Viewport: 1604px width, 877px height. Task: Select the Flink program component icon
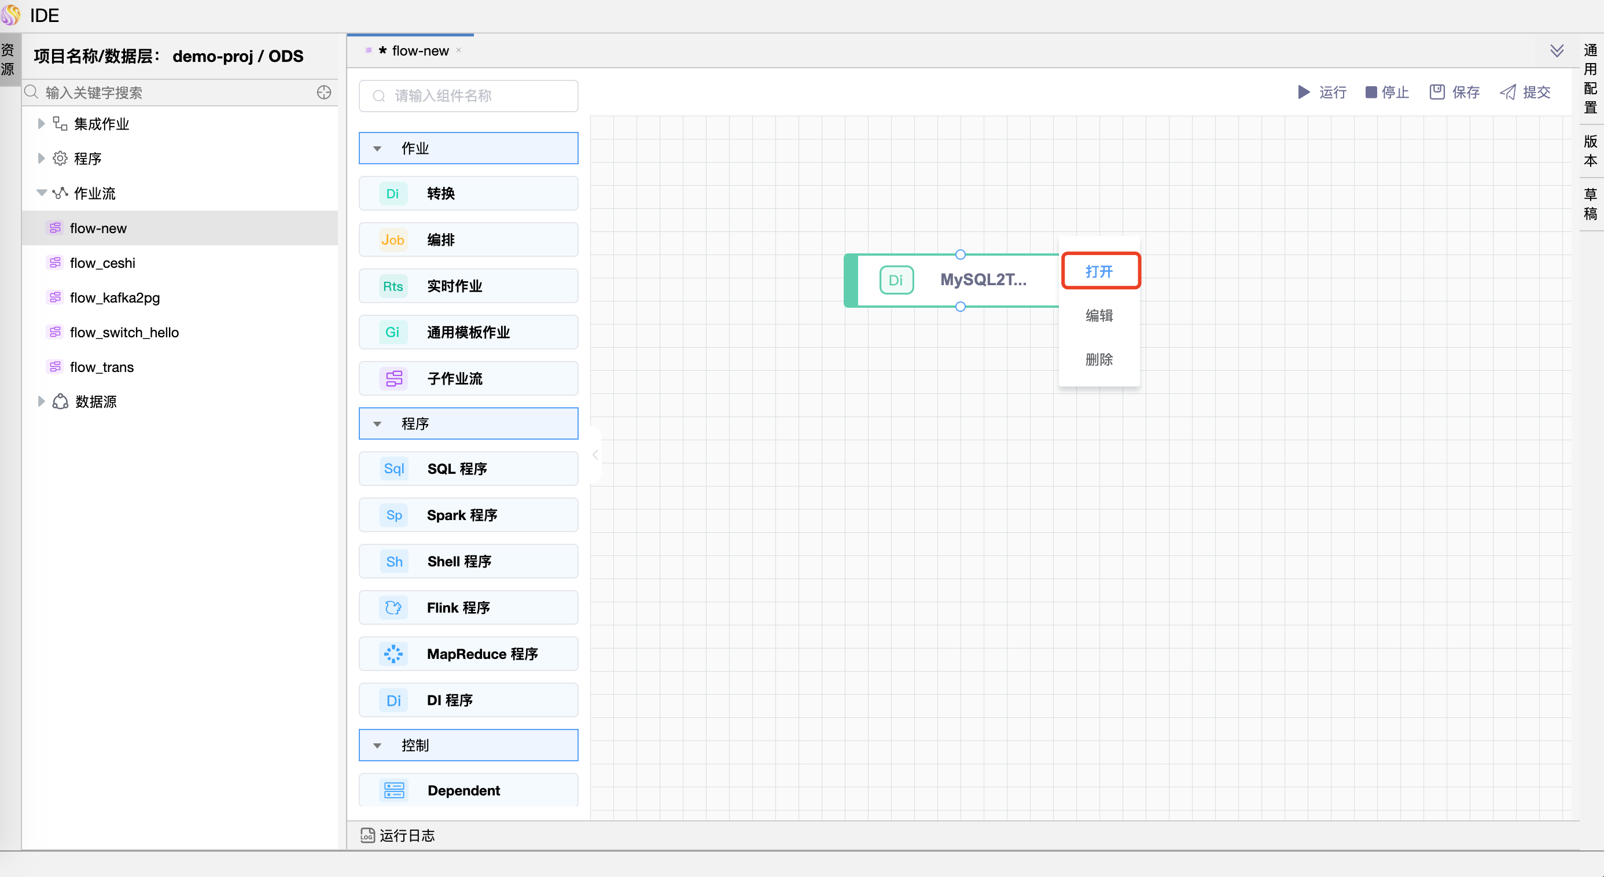click(x=393, y=607)
